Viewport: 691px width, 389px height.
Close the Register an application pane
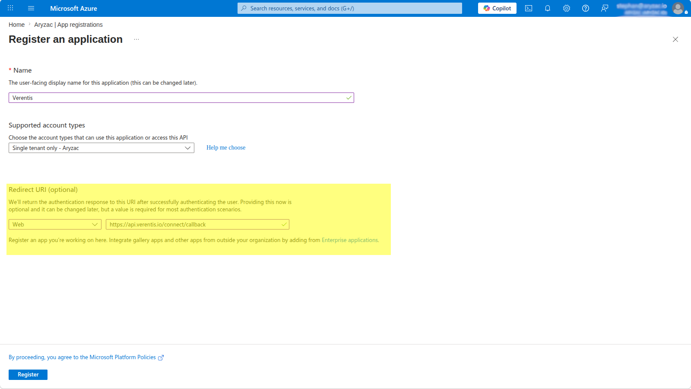point(675,39)
